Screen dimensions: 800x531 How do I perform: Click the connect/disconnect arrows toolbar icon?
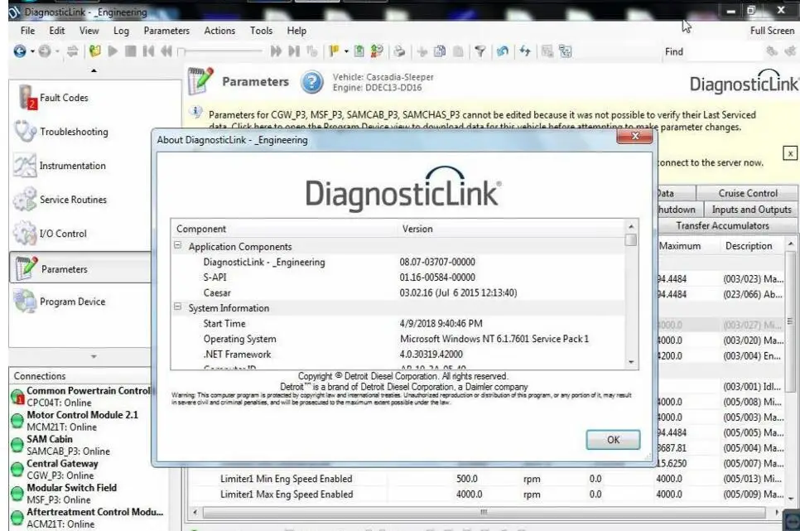72,51
